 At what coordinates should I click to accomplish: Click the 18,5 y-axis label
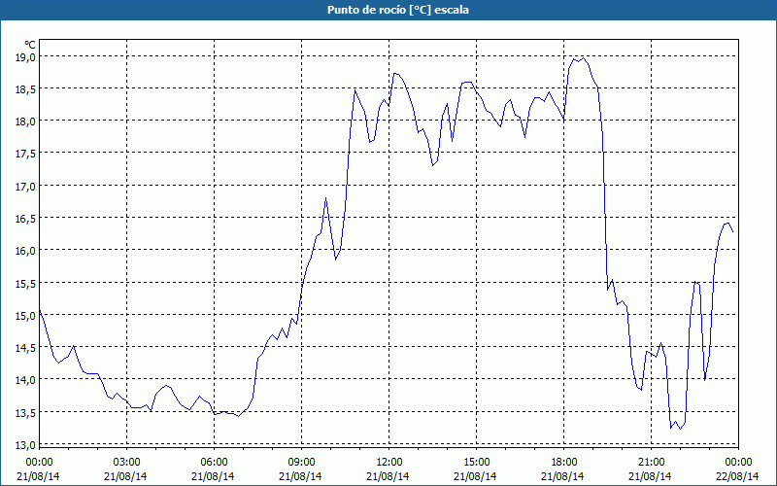(x=26, y=88)
